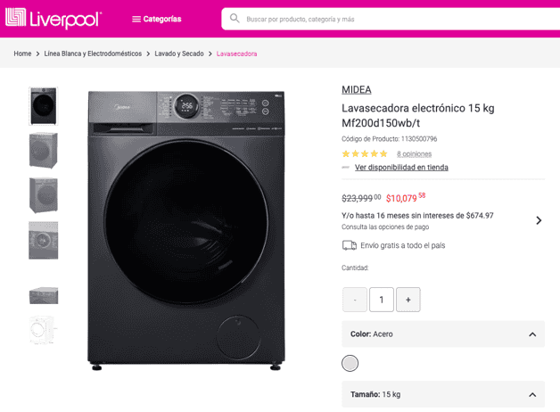Open Línea Blanca y Electrodomésticos breadcrumb

pos(93,54)
